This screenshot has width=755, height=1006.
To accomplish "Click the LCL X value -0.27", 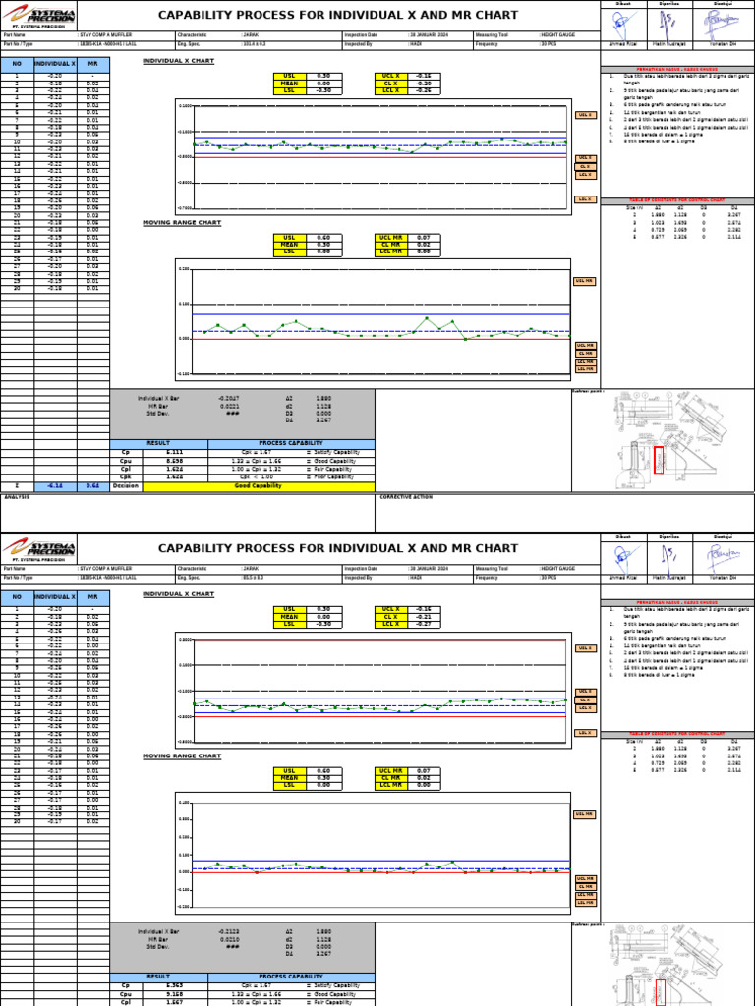I will tap(423, 624).
